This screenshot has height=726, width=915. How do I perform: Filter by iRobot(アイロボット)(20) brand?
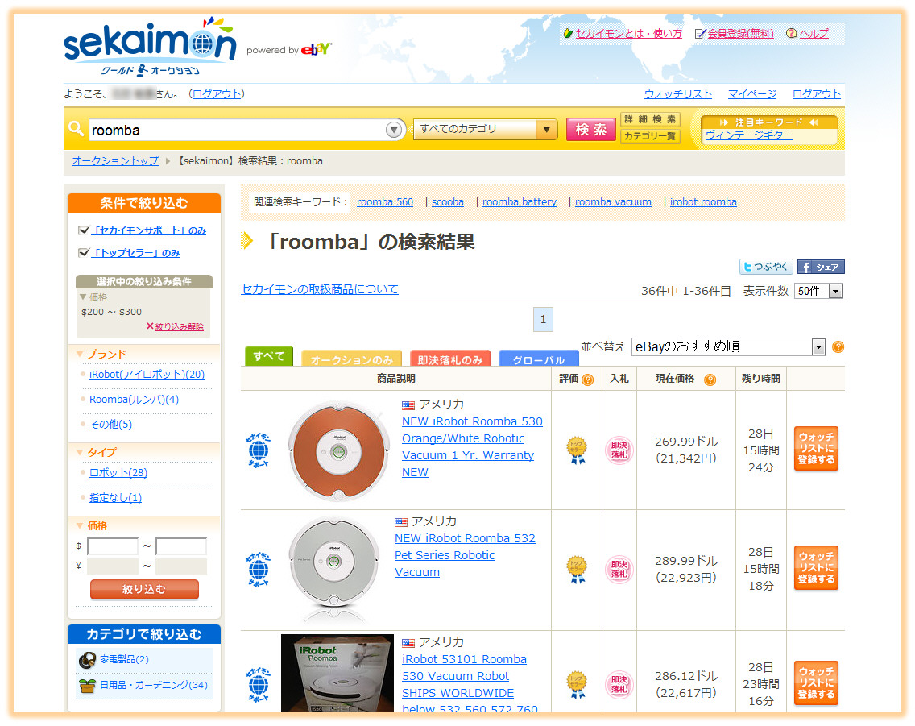(x=147, y=375)
